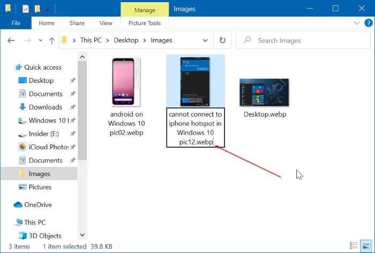
Task: Select OneDrive in the navigation pane
Action: pos(38,205)
